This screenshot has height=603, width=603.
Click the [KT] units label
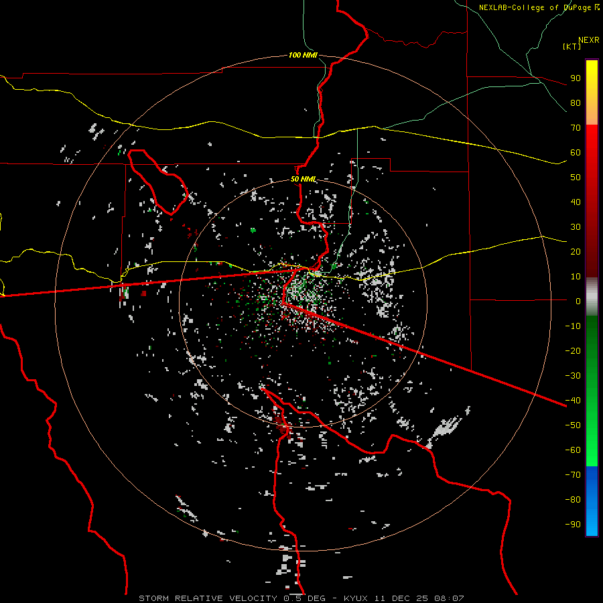[x=572, y=46]
